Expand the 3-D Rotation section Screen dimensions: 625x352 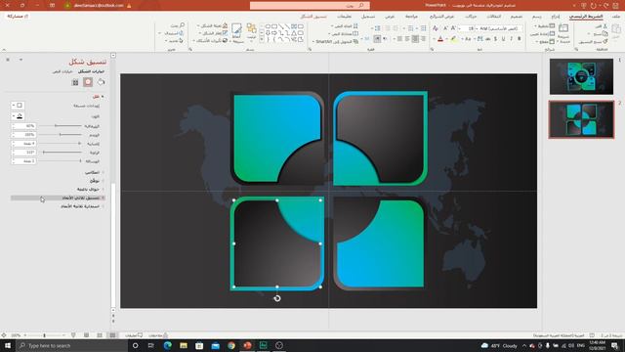tap(82, 206)
